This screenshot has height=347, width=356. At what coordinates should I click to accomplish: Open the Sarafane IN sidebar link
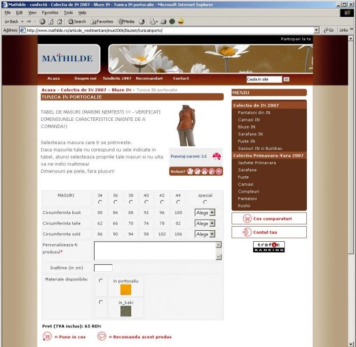(250, 134)
